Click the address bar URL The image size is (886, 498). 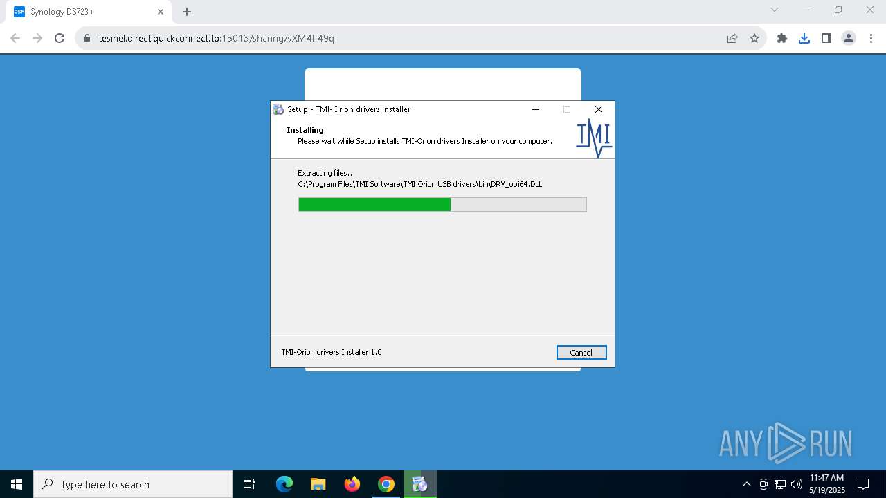click(x=217, y=38)
